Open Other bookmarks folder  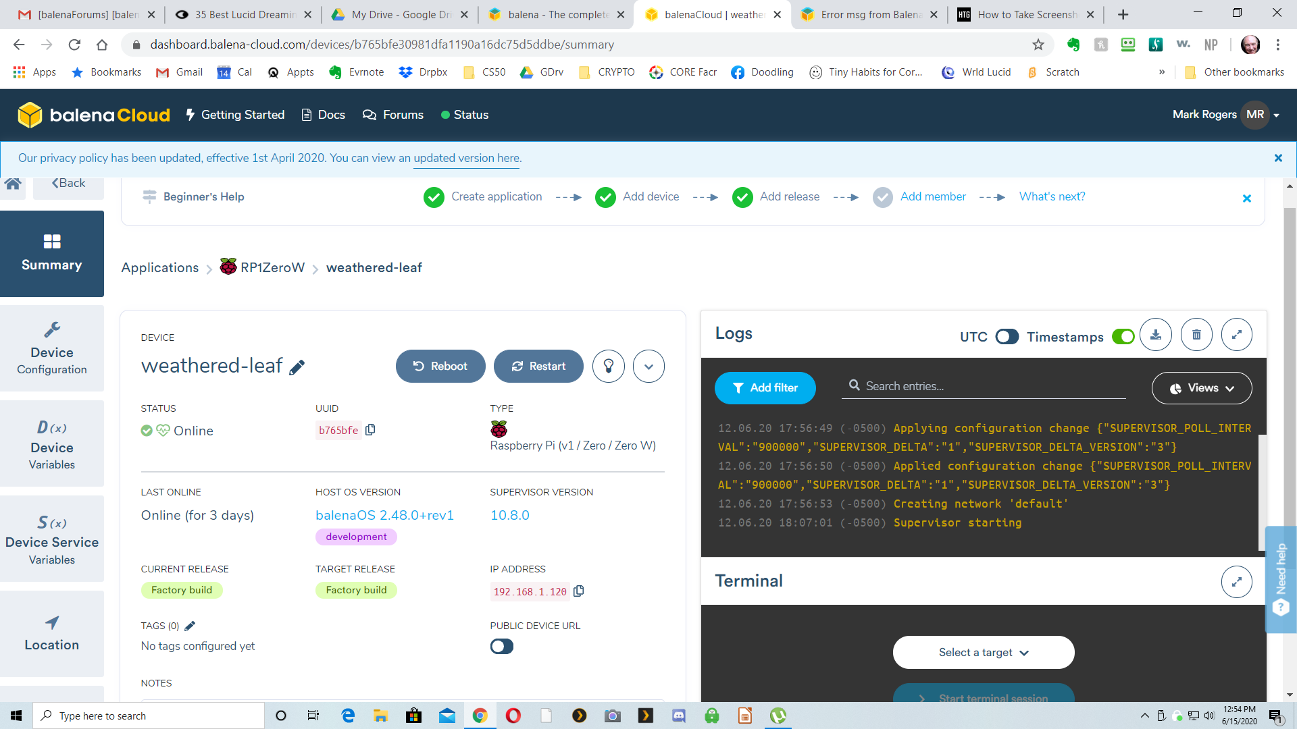pos(1234,72)
